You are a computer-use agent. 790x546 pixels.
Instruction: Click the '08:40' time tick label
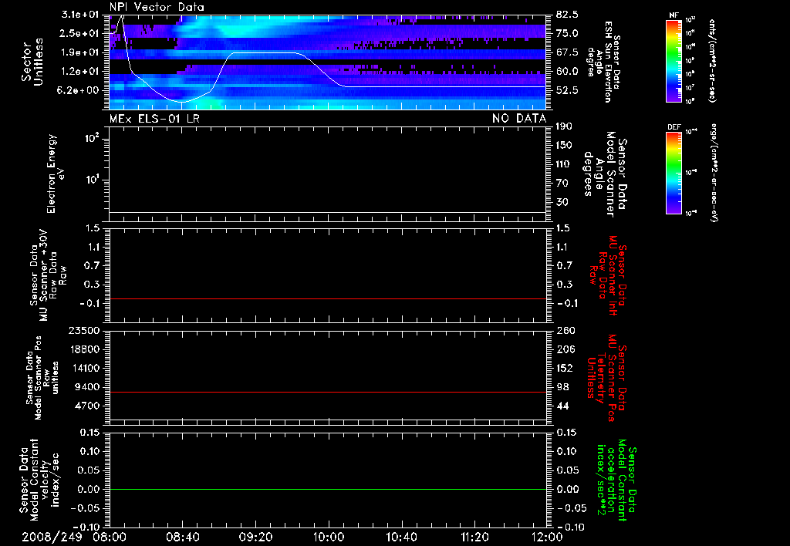(x=182, y=537)
